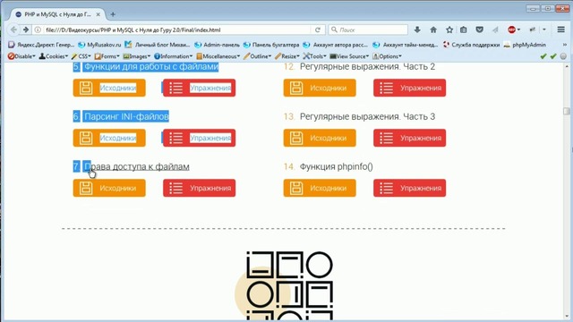573x322 pixels.
Task: Click the page vertical scrollbar thumb
Action: 567,111
